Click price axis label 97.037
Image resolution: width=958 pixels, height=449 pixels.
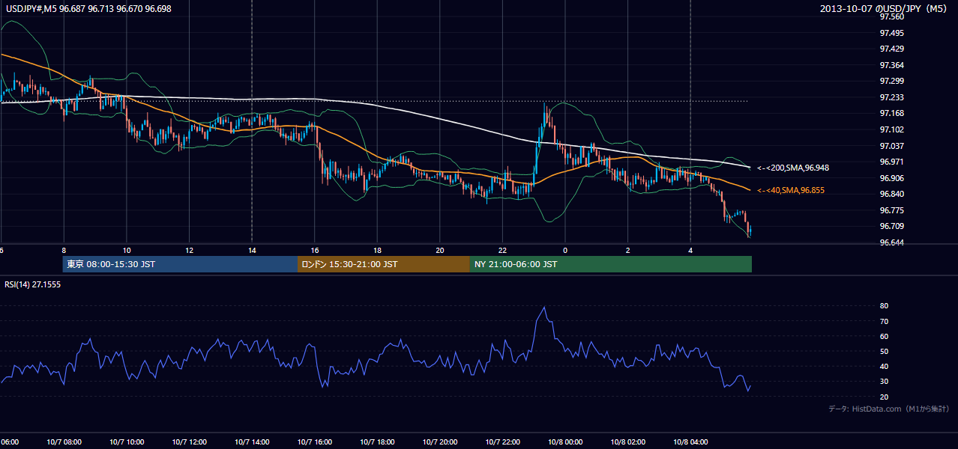(x=891, y=146)
